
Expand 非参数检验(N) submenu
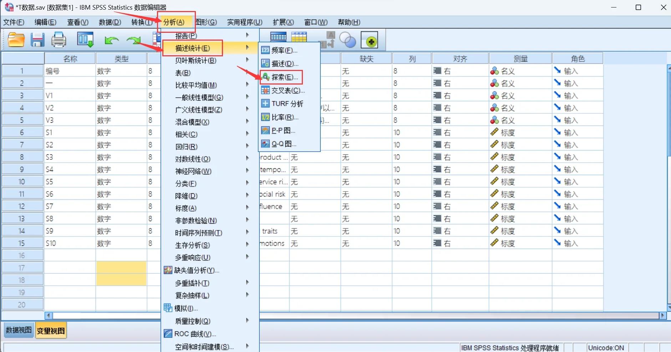click(x=210, y=220)
